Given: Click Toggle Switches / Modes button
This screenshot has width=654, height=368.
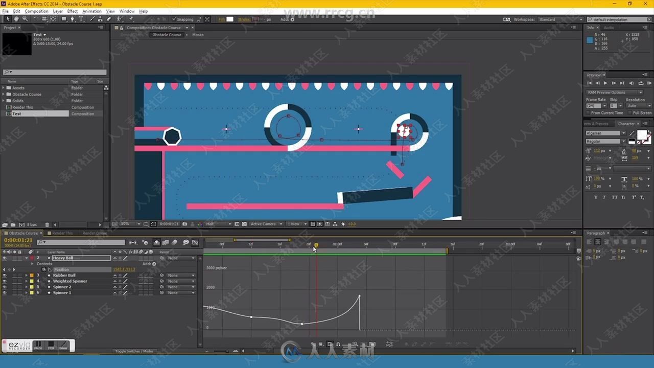Looking at the screenshot, I should point(134,351).
